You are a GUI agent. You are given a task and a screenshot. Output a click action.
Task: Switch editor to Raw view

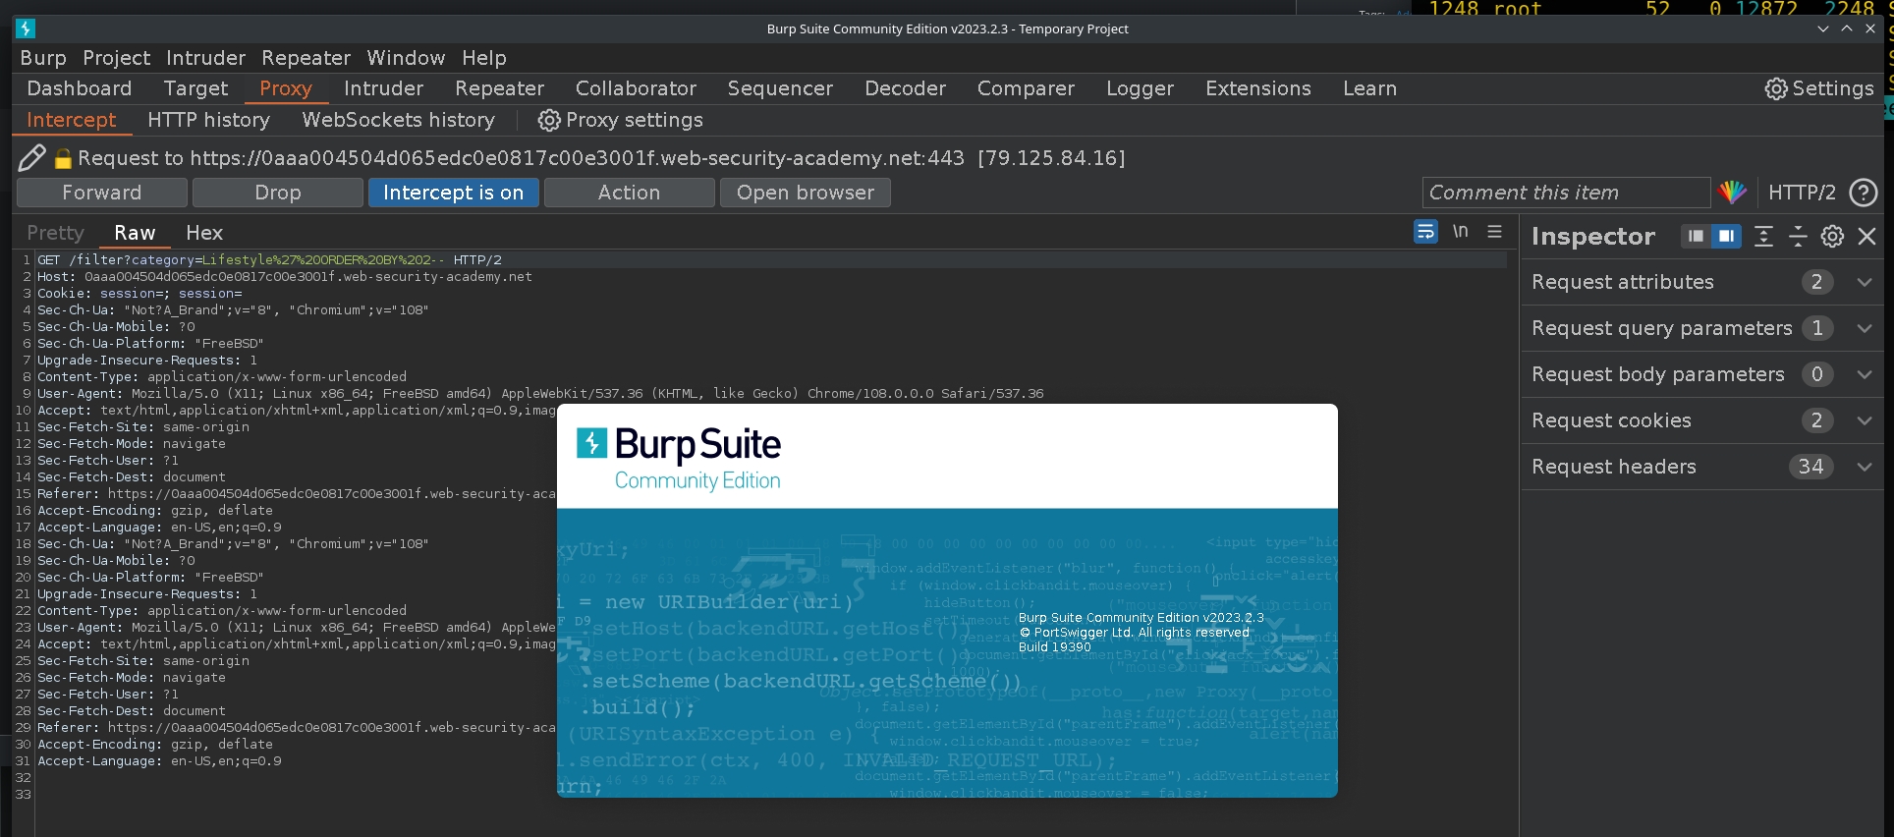click(x=135, y=233)
